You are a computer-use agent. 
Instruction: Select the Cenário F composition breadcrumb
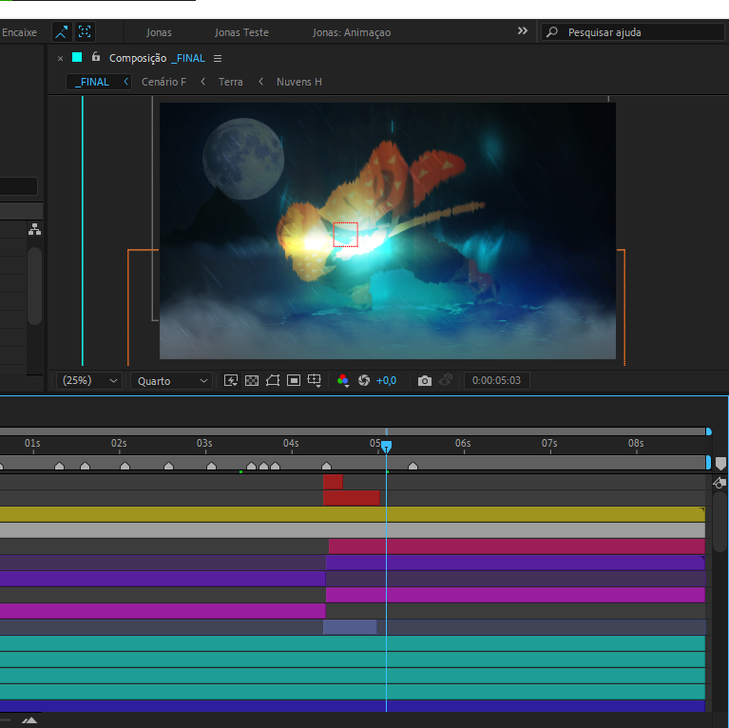pos(163,82)
